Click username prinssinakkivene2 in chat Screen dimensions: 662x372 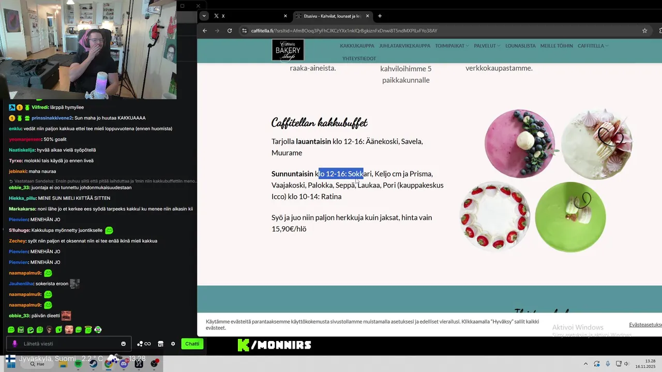52,118
